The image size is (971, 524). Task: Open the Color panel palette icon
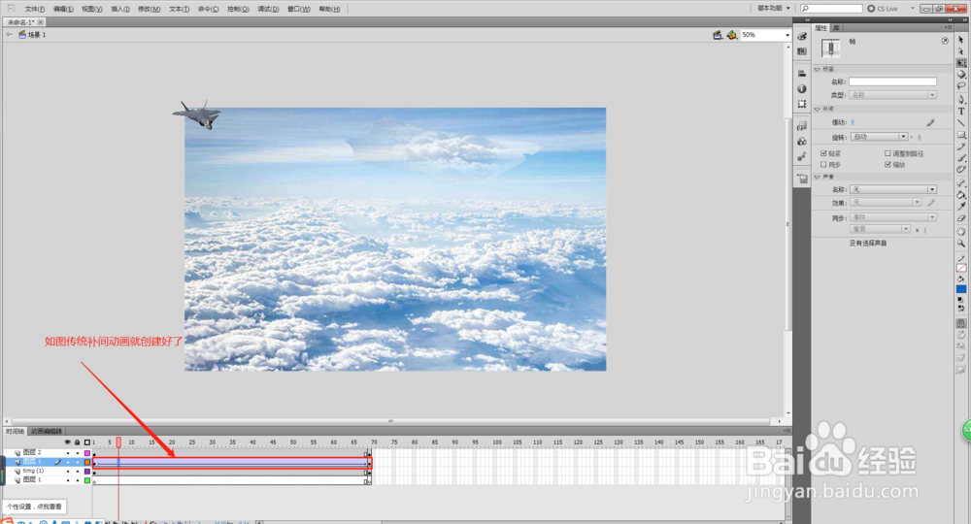coord(802,37)
